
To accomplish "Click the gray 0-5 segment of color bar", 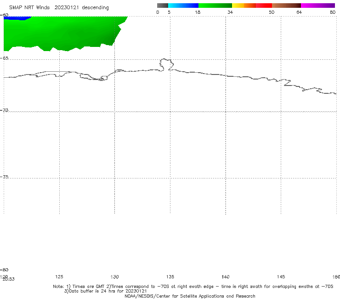I will 163,6.
